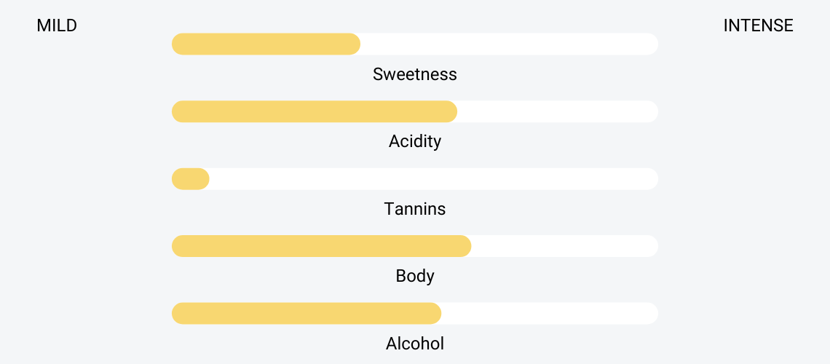Click the yellow filled Alcohol bar
The width and height of the screenshot is (830, 364).
coord(307,313)
